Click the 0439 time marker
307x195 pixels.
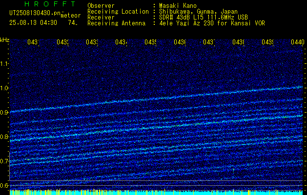tap(267, 42)
